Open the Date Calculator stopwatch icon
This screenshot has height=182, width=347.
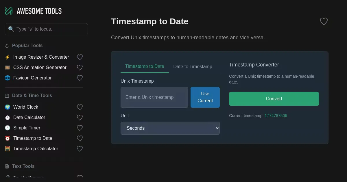point(8,118)
